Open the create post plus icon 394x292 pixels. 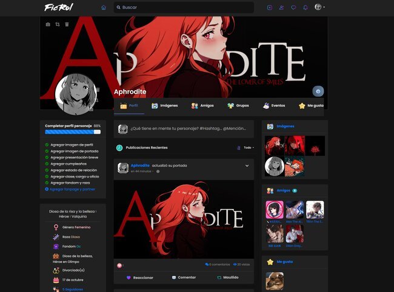[270, 7]
